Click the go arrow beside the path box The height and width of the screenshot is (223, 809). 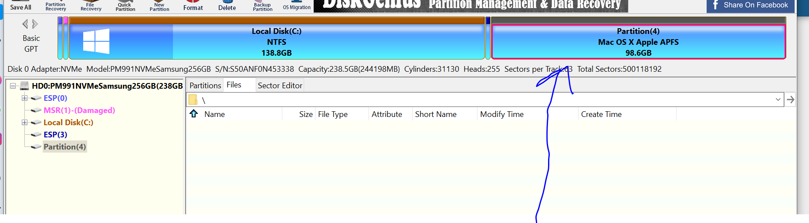pyautogui.click(x=790, y=100)
